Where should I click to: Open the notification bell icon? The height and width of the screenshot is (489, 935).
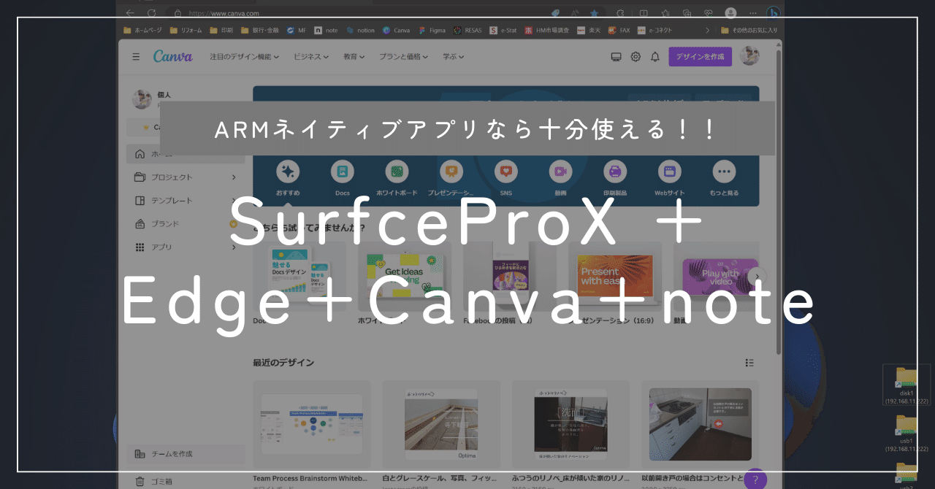(654, 56)
